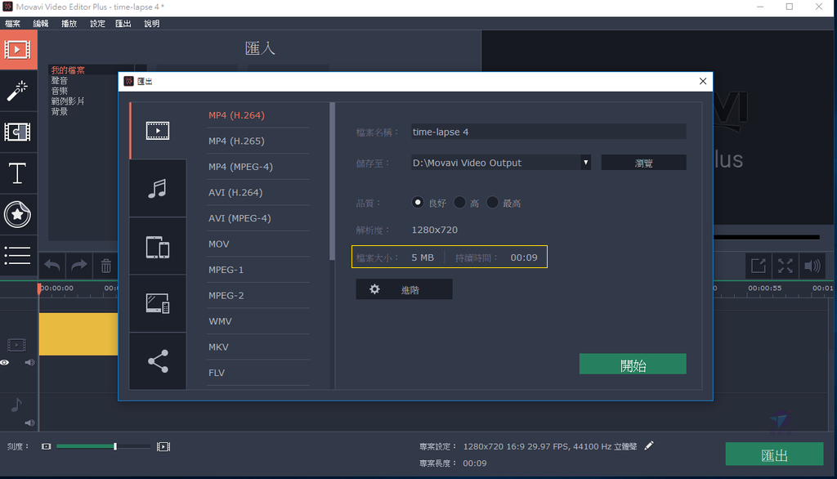This screenshot has height=479, width=837.
Task: Select MPEG-1 format
Action: 226,270
